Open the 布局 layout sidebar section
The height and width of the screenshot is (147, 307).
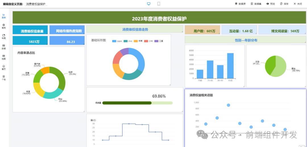pos(4,37)
